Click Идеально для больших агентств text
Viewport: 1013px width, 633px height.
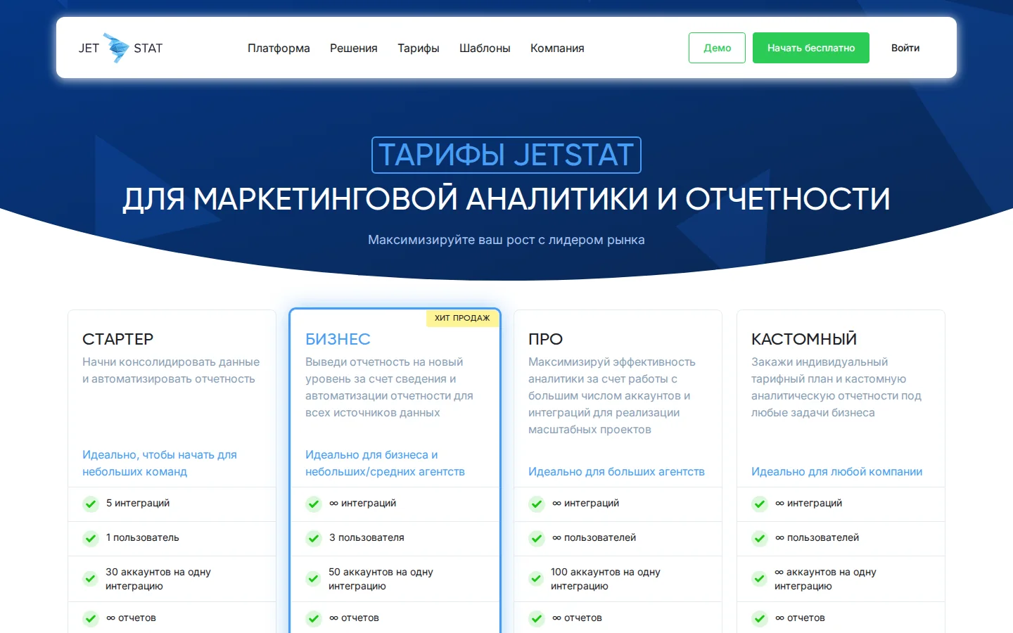(x=616, y=471)
